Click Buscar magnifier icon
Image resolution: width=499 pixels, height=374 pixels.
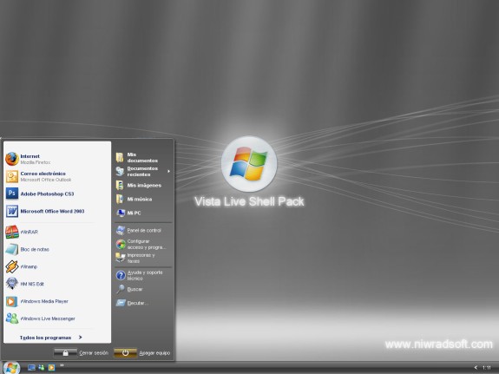click(121, 289)
